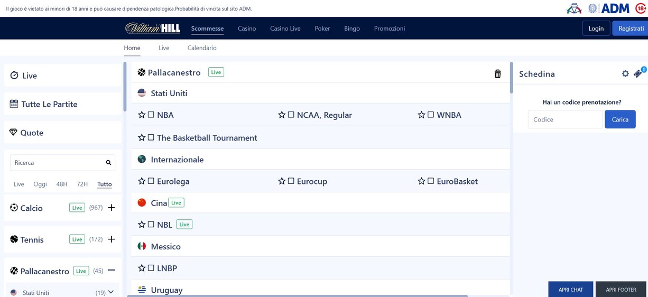Image resolution: width=648 pixels, height=297 pixels.
Task: Select the Eurocup checkbox
Action: 291,181
